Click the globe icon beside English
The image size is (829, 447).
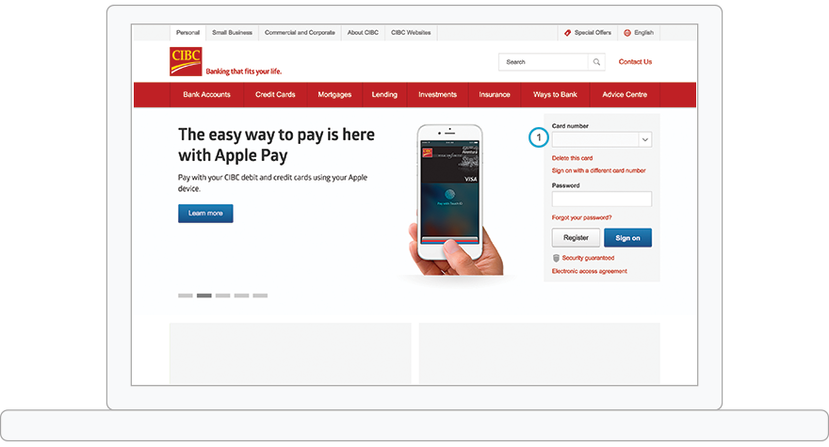point(627,32)
